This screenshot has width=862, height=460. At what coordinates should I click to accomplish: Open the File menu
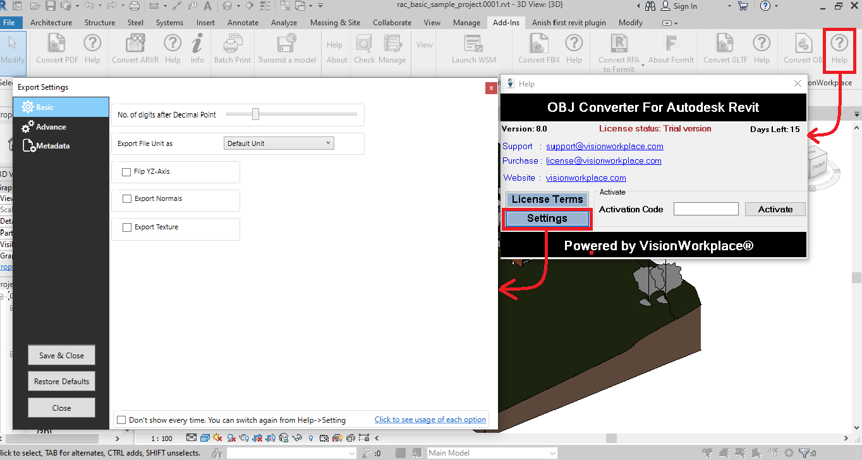pyautogui.click(x=9, y=23)
